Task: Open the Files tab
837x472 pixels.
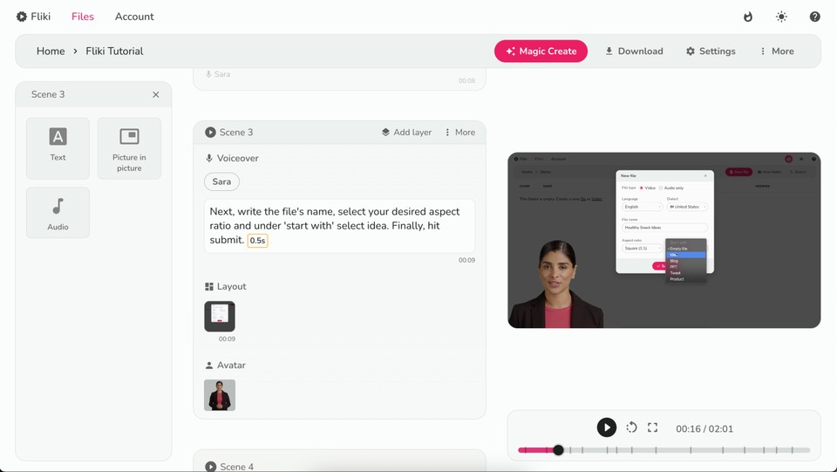Action: click(x=83, y=17)
